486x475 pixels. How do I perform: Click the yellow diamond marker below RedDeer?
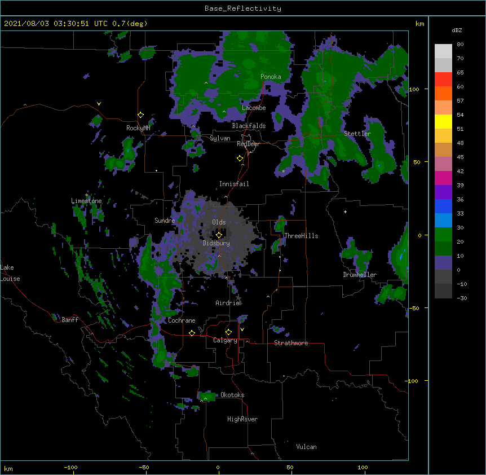point(240,159)
